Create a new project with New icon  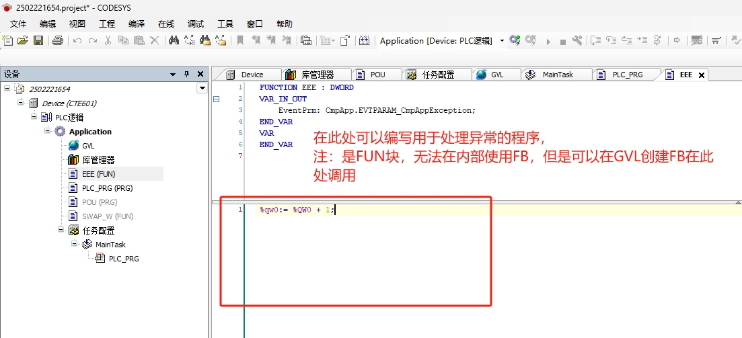pyautogui.click(x=8, y=41)
